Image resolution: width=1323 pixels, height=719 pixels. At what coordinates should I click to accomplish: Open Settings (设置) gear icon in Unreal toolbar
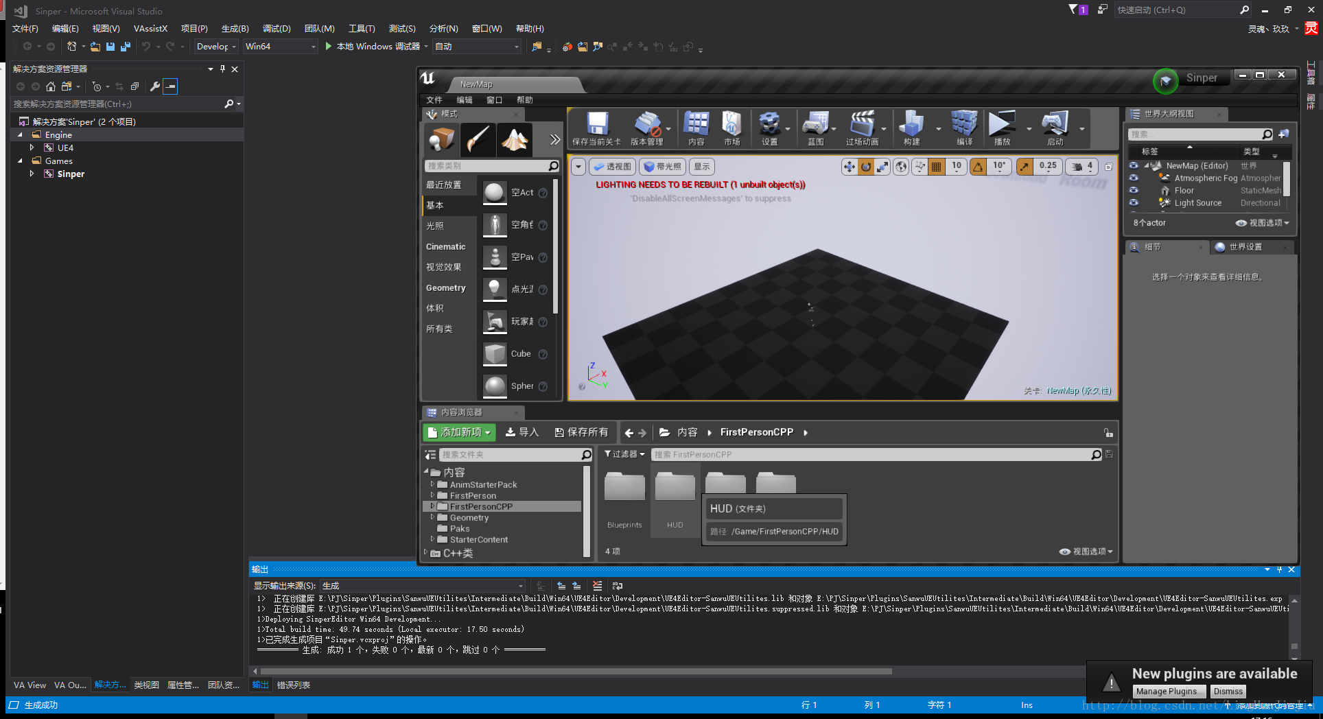tap(769, 124)
